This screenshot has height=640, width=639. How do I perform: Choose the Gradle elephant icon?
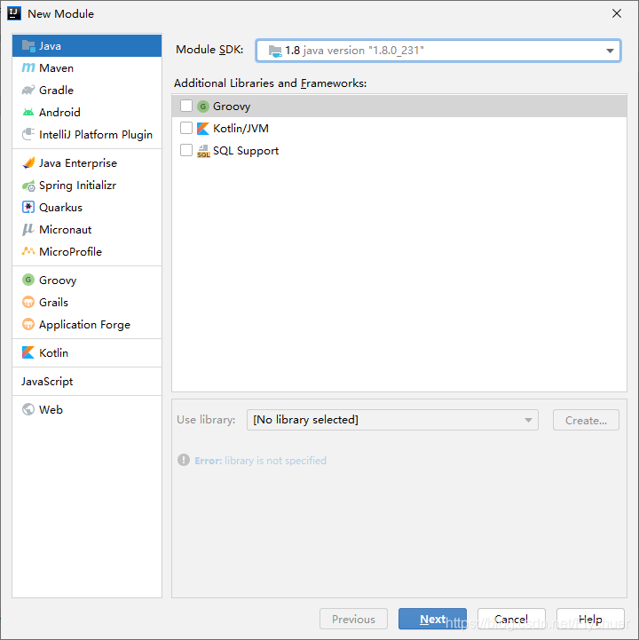click(x=28, y=90)
